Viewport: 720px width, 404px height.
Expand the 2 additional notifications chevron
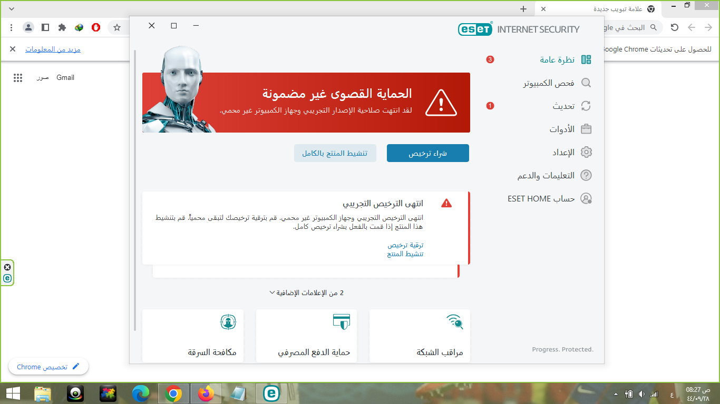point(272,292)
